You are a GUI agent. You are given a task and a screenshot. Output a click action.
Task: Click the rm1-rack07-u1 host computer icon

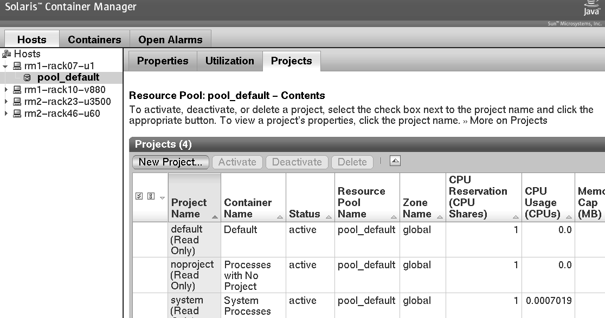tap(17, 66)
